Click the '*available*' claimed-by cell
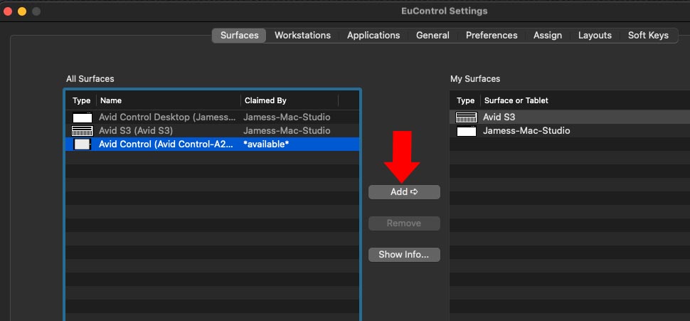Image resolution: width=690 pixels, height=321 pixels. coord(266,144)
